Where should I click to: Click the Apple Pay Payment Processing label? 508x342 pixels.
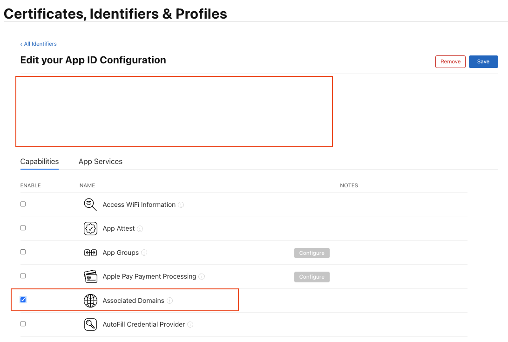[149, 276]
